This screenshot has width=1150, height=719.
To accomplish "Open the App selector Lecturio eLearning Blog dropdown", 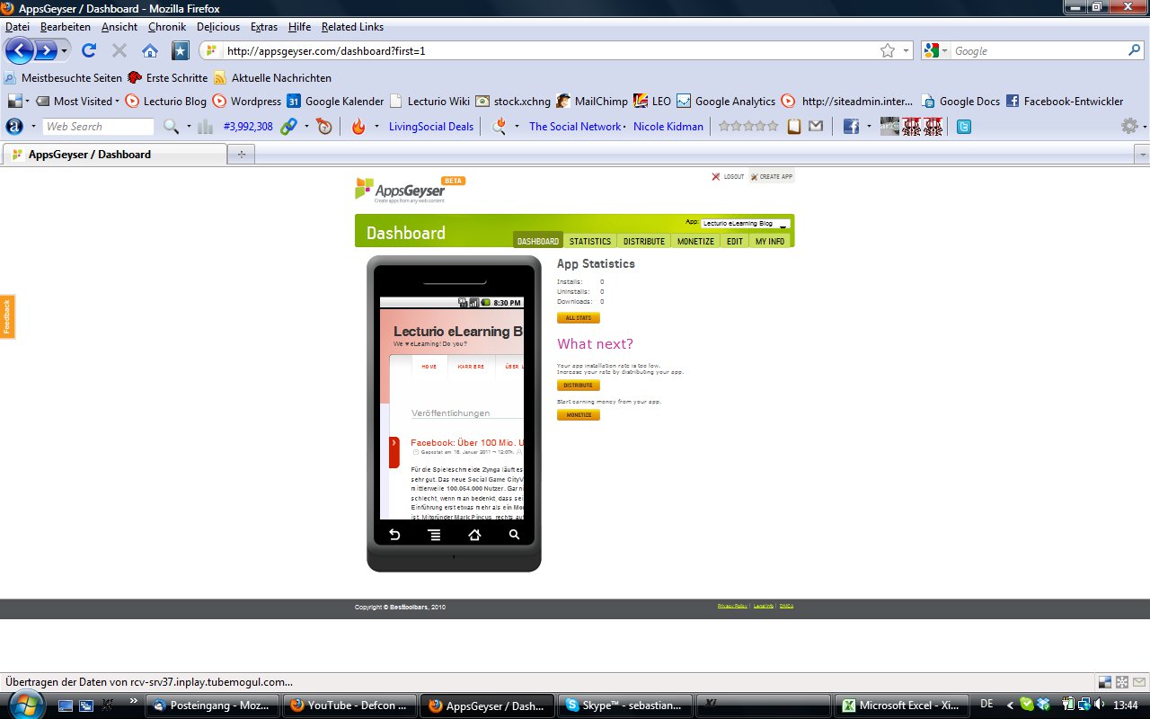I will click(746, 224).
